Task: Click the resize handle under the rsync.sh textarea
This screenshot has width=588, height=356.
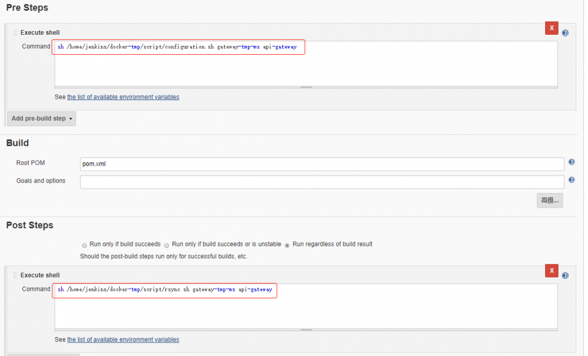Action: (306, 330)
